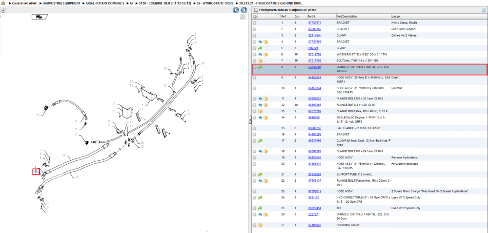Click the add icon on SAE FLANGE row

(254, 128)
